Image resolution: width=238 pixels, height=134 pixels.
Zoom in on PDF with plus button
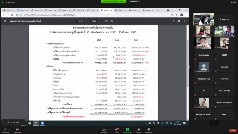pyautogui.click(x=100, y=21)
